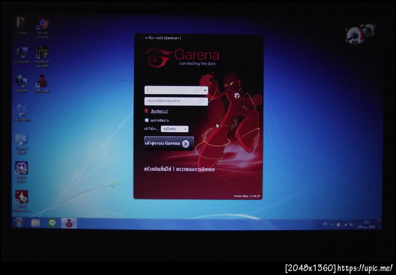Click the create new account link
Screen dimensions: 396x275
point(158,169)
